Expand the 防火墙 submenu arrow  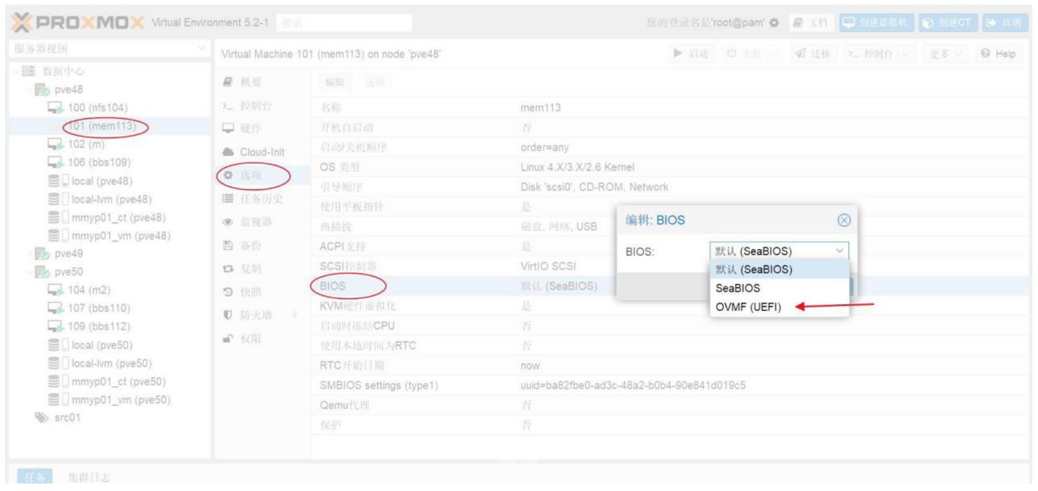point(294,315)
